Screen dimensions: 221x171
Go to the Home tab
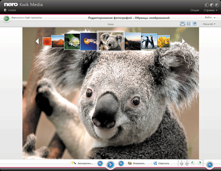[x=10, y=10]
